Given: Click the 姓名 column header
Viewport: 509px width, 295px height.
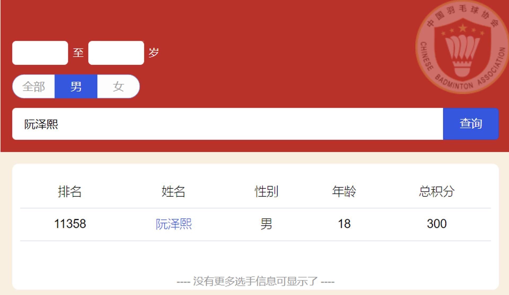Looking at the screenshot, I should (173, 191).
